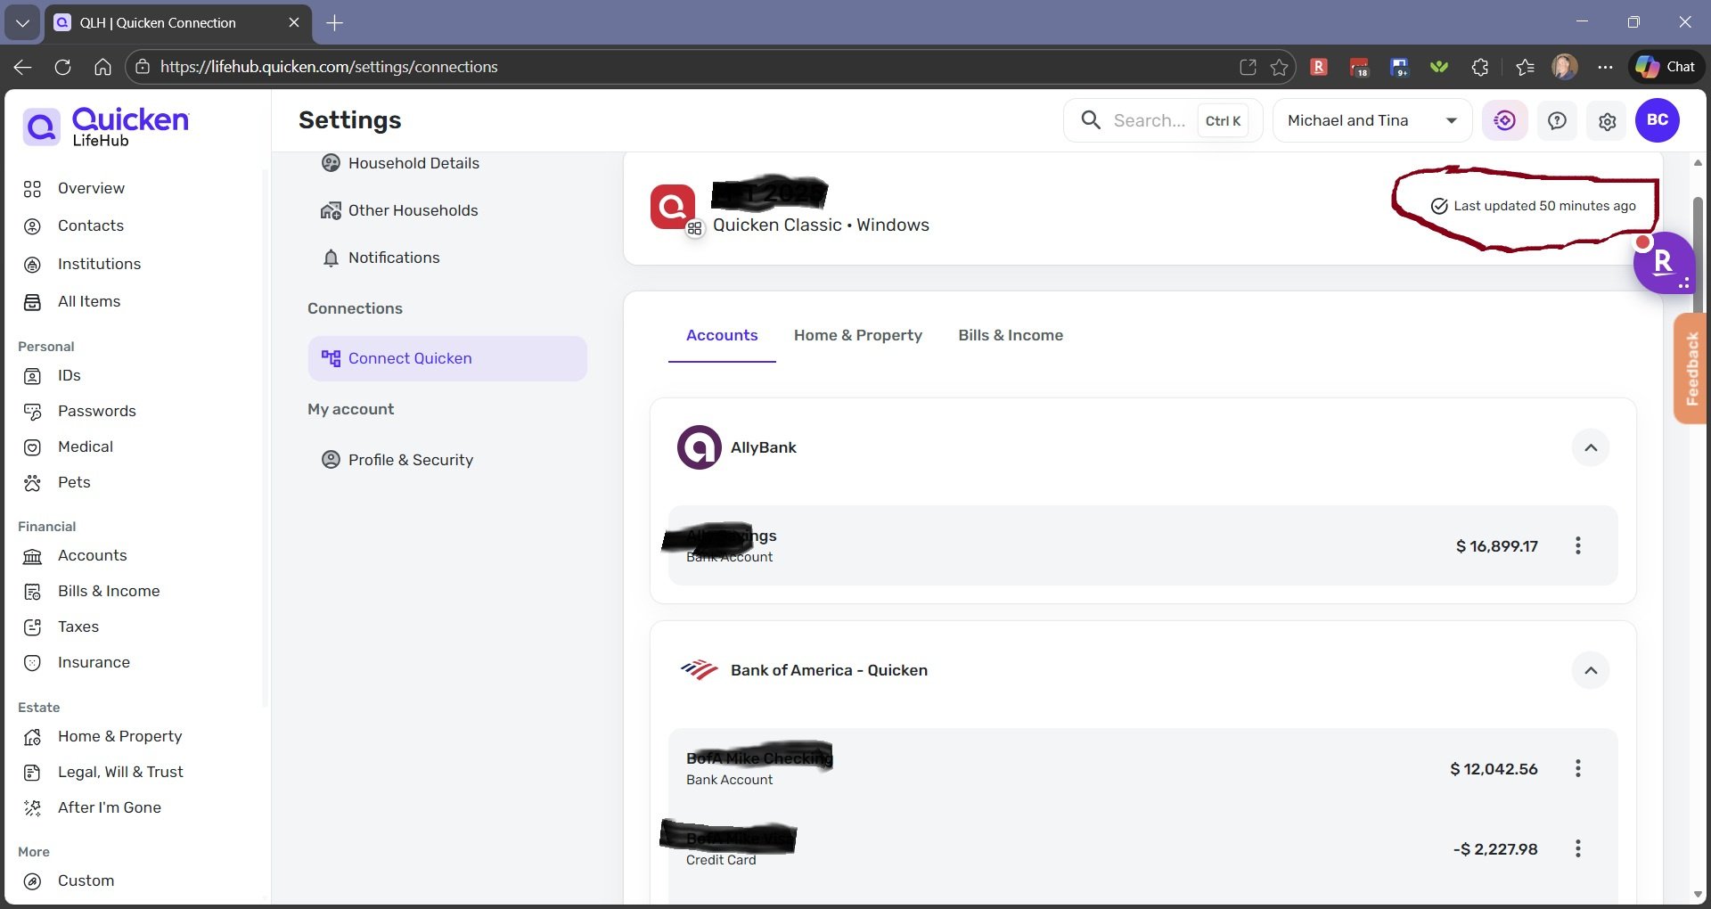
Task: Select Connect Quicken under Connections
Action: (411, 358)
